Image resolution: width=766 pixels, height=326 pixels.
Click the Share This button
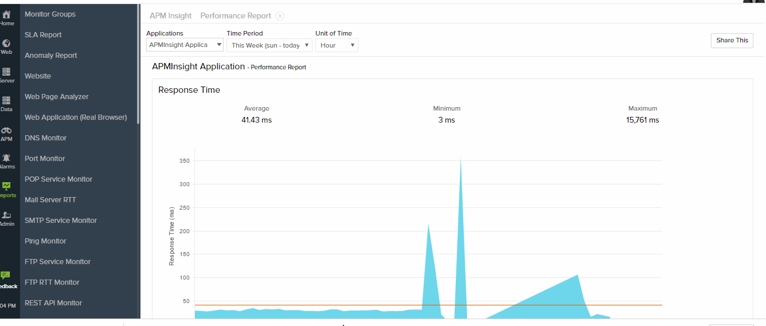pyautogui.click(x=732, y=40)
